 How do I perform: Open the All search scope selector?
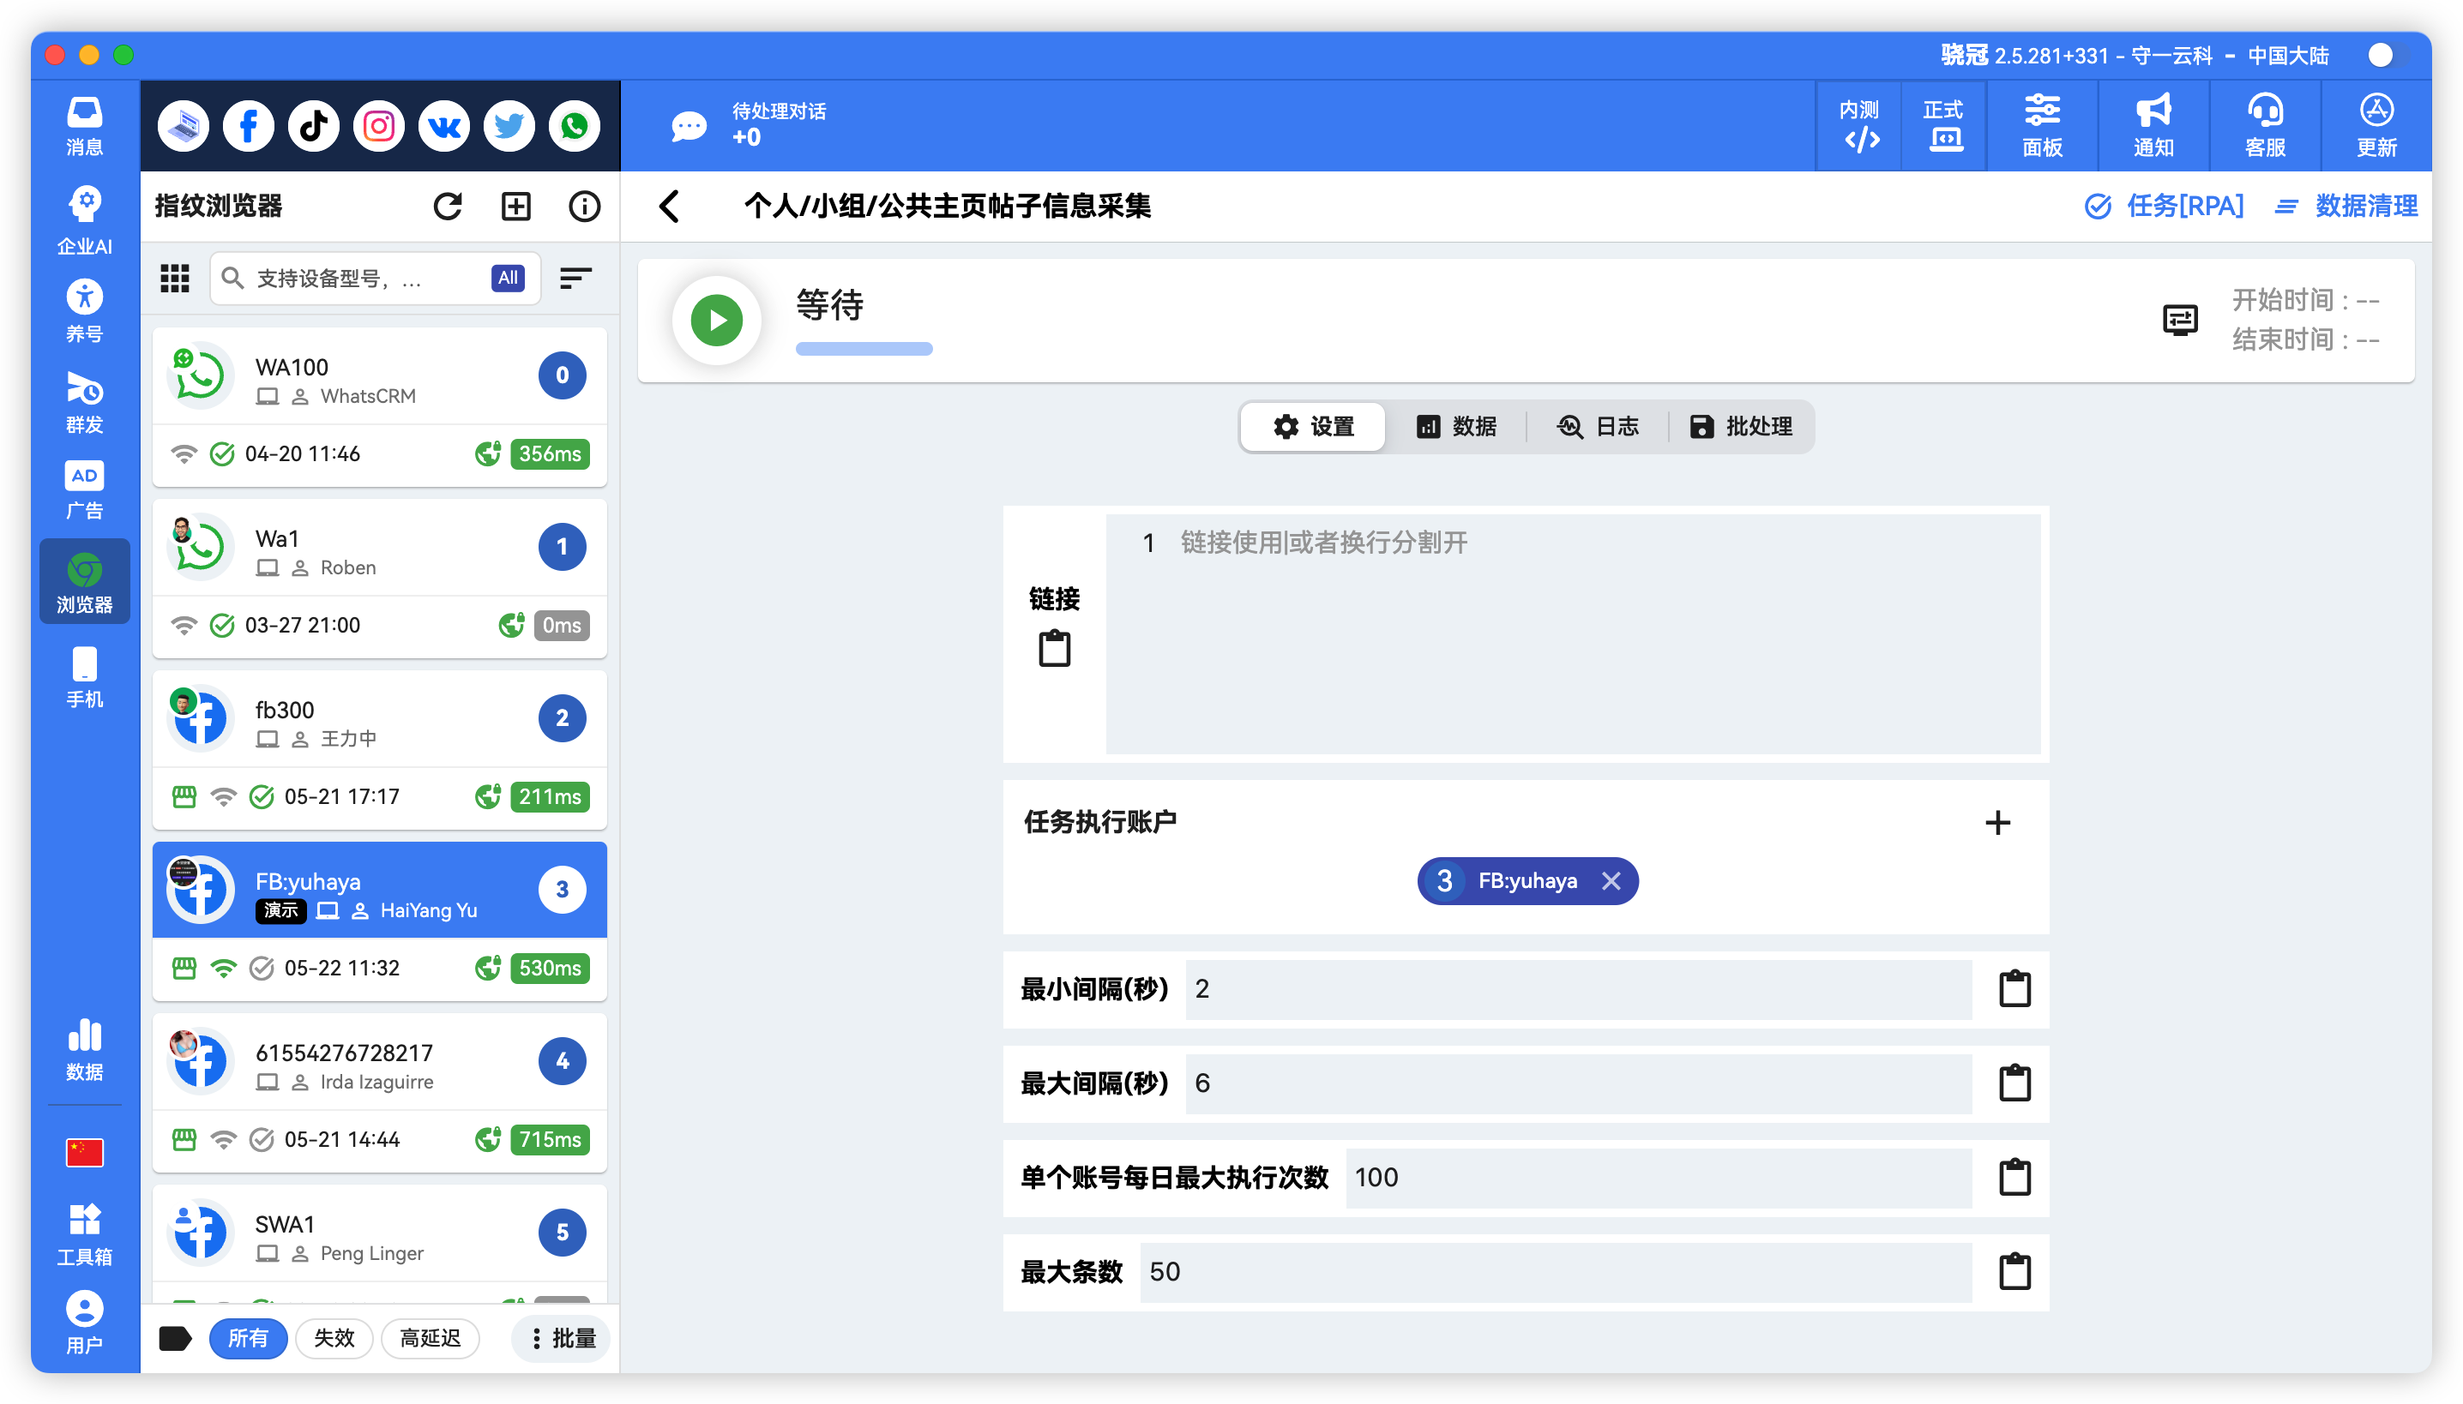tap(508, 278)
